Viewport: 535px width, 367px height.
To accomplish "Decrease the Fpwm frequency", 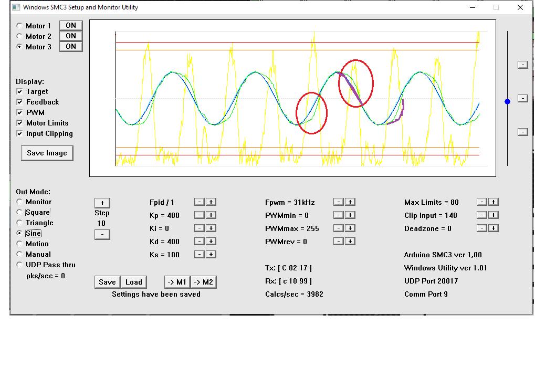I will click(x=339, y=202).
